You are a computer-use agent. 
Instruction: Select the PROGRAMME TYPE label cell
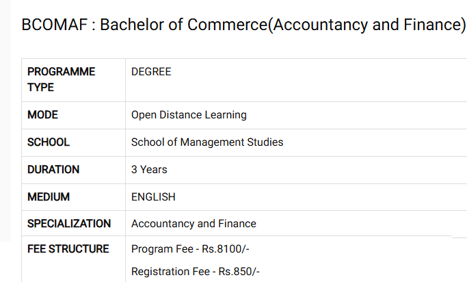[x=74, y=80]
